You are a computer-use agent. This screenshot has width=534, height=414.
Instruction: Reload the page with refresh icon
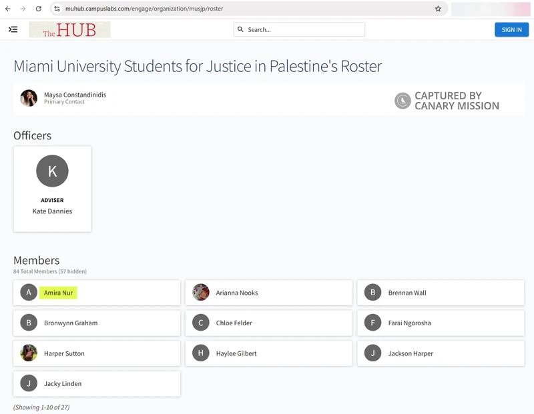point(38,9)
